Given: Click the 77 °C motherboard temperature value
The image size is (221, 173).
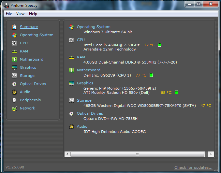Looking at the screenshot, I should pyautogui.click(x=141, y=75).
